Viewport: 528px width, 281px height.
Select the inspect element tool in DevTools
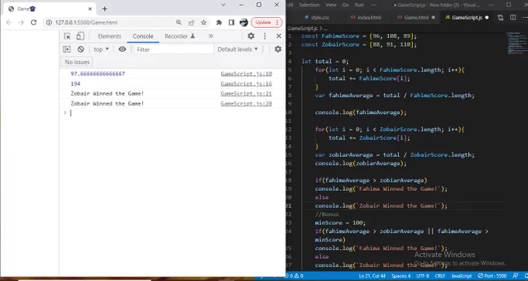(68, 36)
